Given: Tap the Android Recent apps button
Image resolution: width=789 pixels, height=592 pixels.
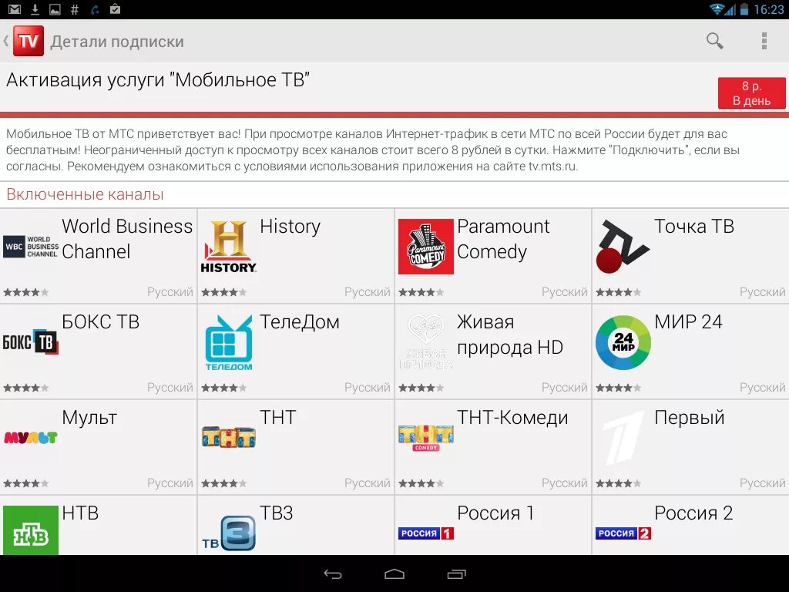Looking at the screenshot, I should click(x=456, y=573).
